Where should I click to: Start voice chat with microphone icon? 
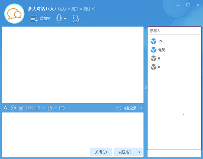[x=59, y=18]
